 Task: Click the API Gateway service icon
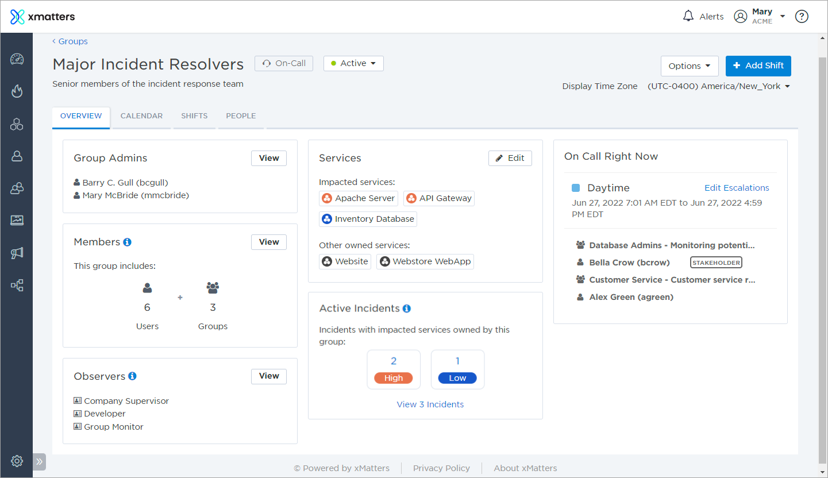411,198
